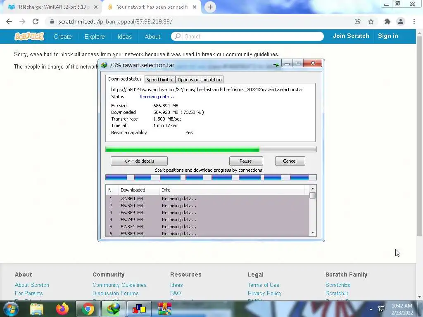
Task: Close the Télécharger WinRAR tab
Action: [96, 7]
